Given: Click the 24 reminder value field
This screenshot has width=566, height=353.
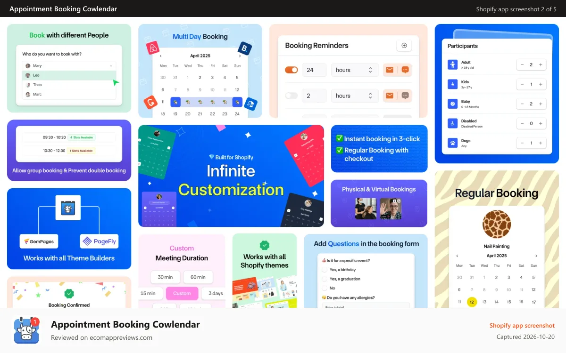Looking at the screenshot, I should pyautogui.click(x=314, y=70).
